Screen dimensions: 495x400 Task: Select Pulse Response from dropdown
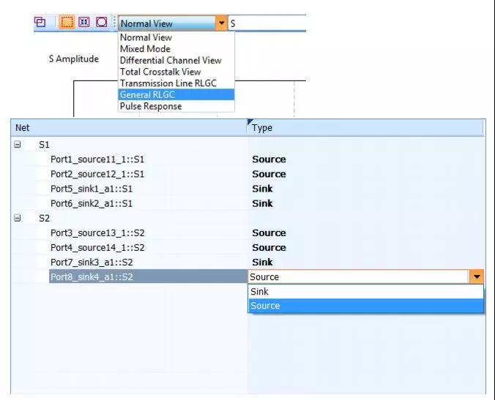(151, 106)
